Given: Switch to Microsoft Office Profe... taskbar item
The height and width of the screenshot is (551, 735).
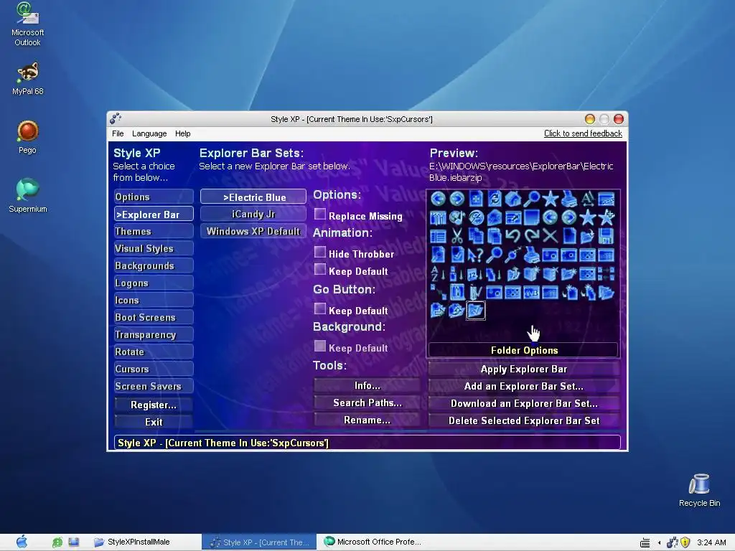Looking at the screenshot, I should click(373, 542).
